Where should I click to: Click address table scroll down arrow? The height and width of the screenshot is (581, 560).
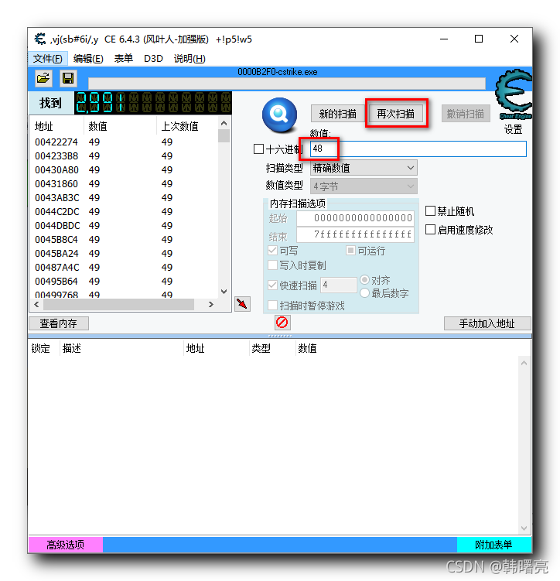(x=524, y=528)
